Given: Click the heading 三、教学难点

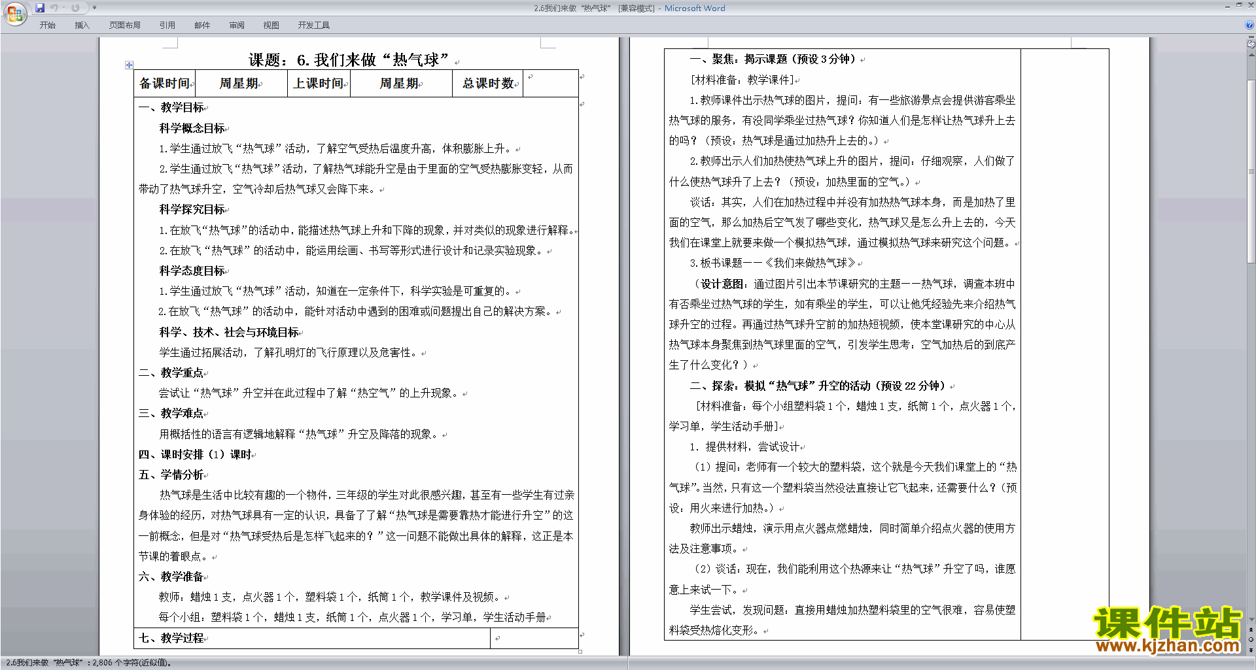Looking at the screenshot, I should coord(171,413).
